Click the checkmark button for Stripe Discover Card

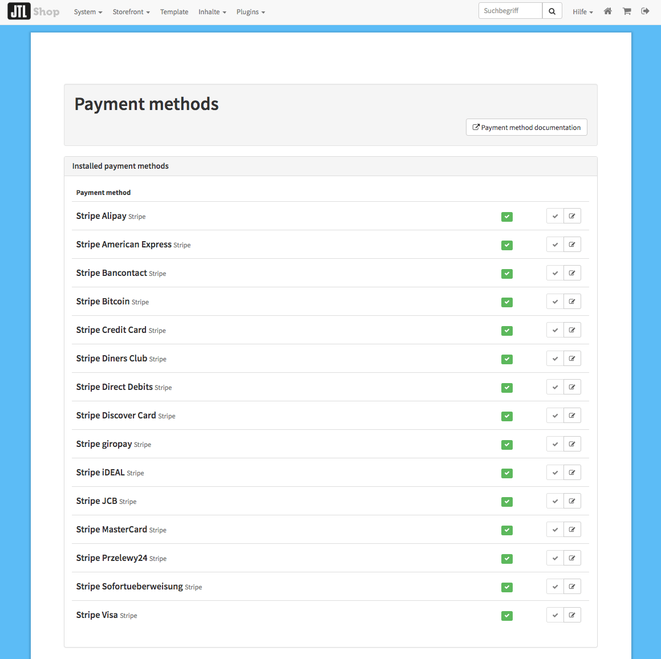coord(555,416)
